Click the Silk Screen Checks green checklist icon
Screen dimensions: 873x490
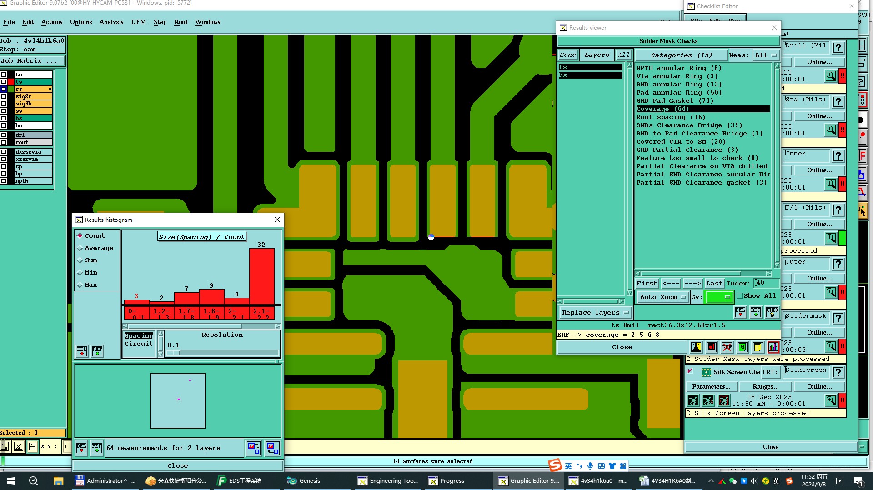click(x=707, y=372)
